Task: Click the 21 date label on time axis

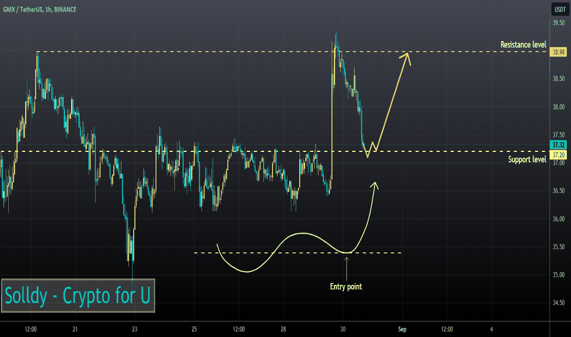Action: coord(75,330)
